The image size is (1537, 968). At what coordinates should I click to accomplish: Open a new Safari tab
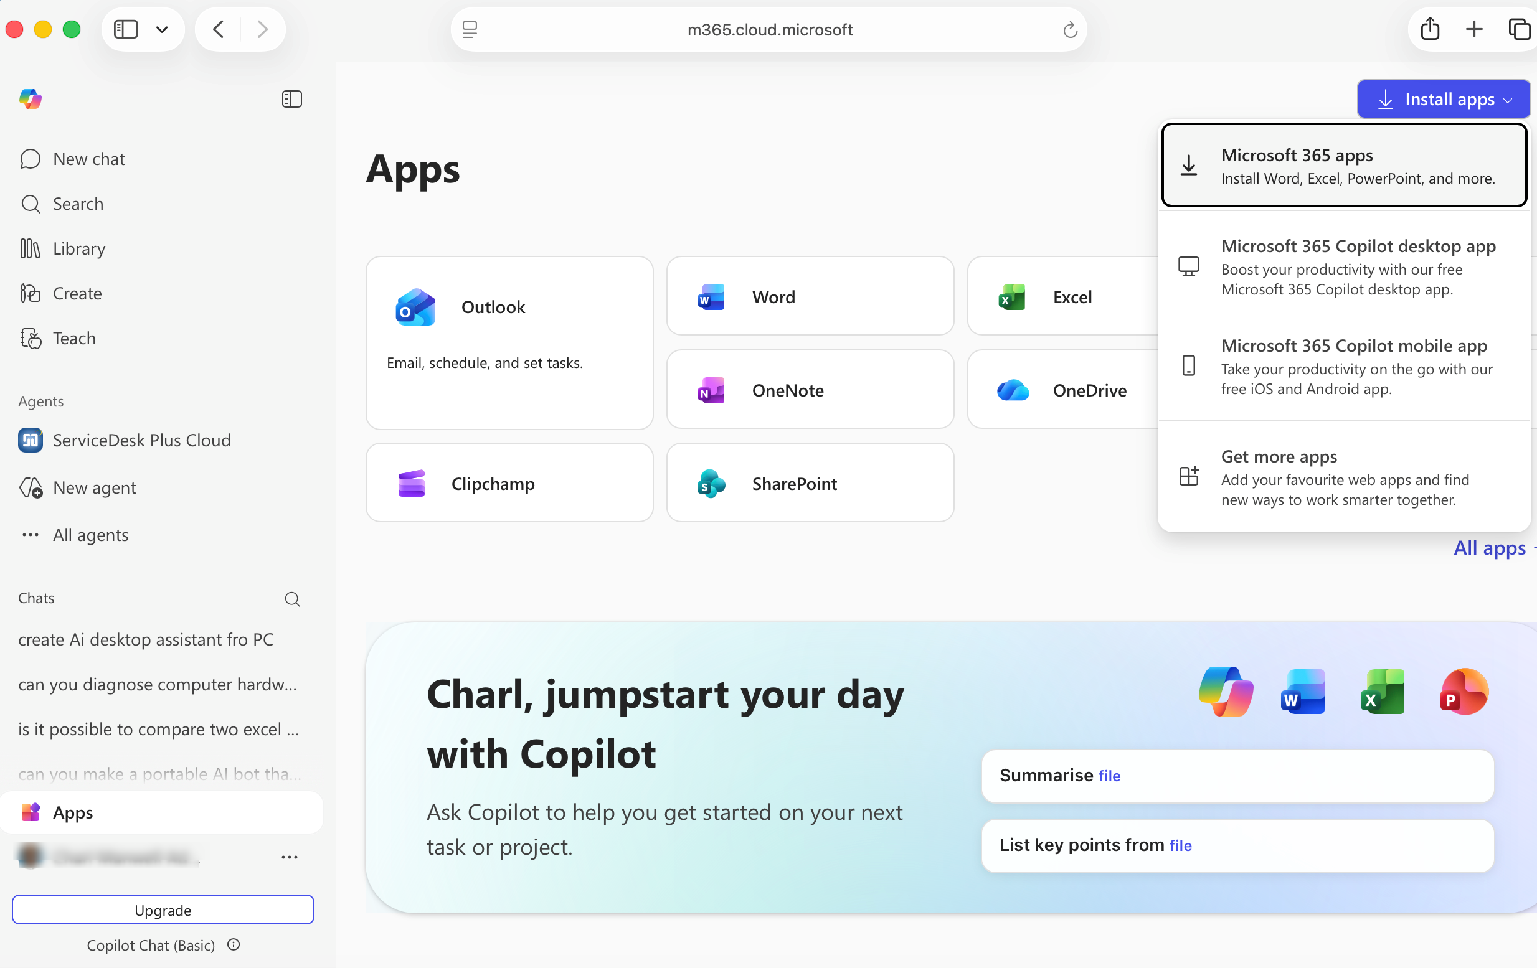tap(1475, 29)
